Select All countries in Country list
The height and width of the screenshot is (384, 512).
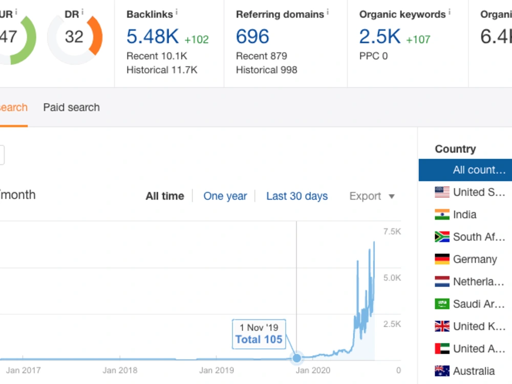(x=465, y=170)
